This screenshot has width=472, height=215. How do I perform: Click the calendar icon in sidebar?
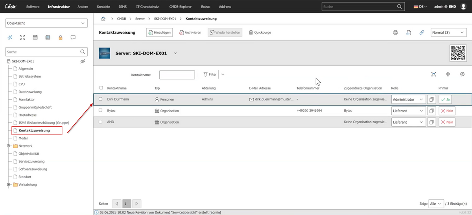point(35,38)
